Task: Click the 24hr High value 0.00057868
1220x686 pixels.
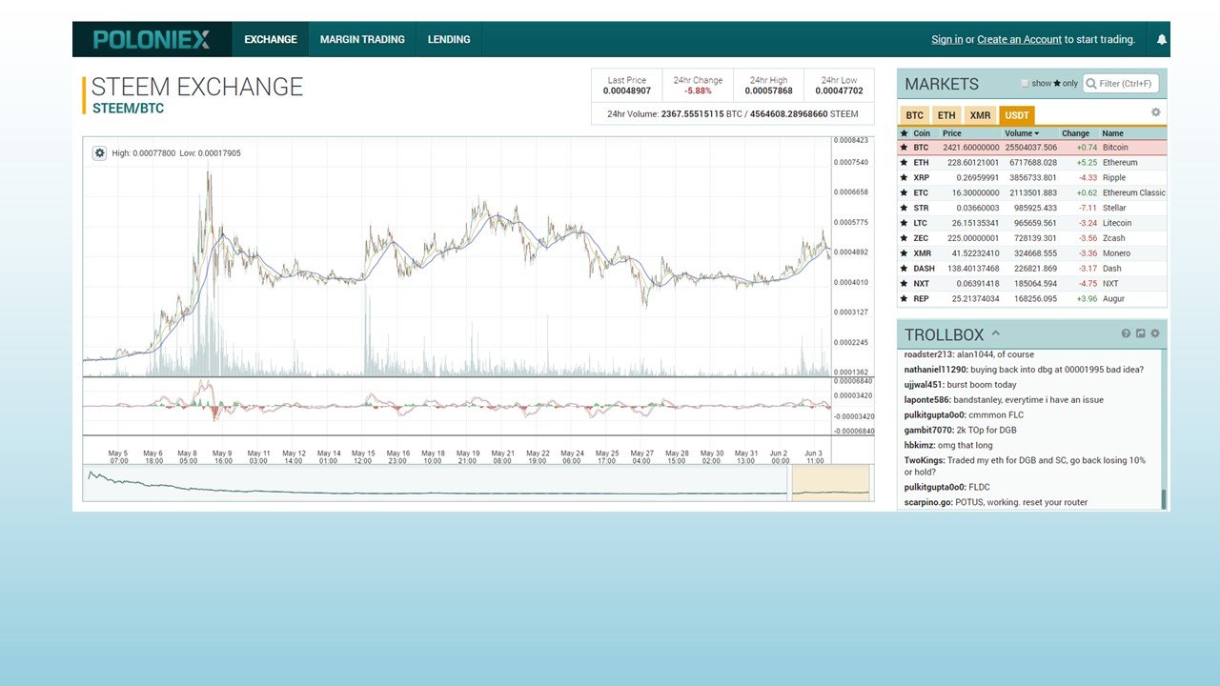Action: (x=768, y=91)
